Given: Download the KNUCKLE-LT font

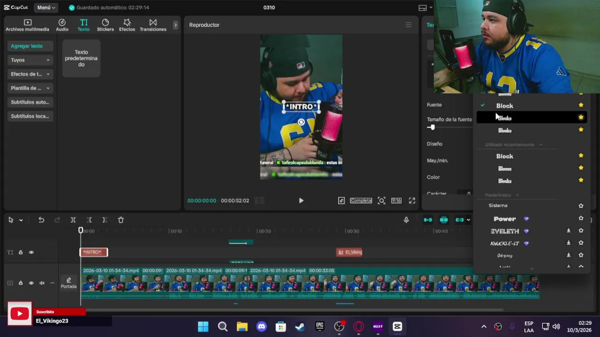Looking at the screenshot, I should [569, 243].
